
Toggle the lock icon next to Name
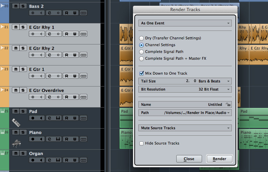coord(228,105)
